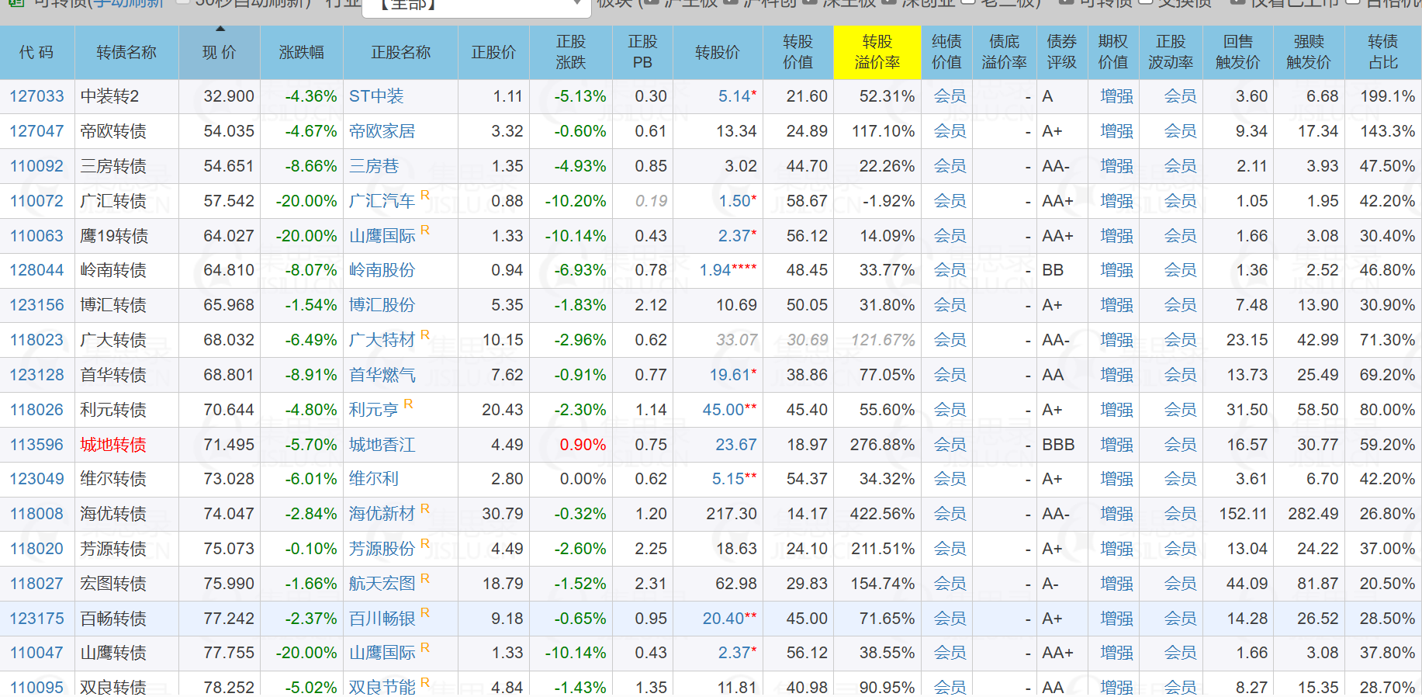The width and height of the screenshot is (1422, 697).
Task: Click 增强 link in 宏图转债 row
Action: tap(1116, 584)
